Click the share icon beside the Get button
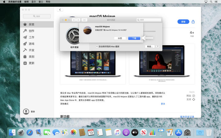221x138 pixels. (193, 22)
